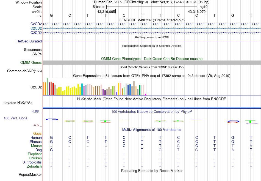Select the RepeatMasker track label
Image resolution: width=261 pixels, height=181 pixels.
tap(30, 174)
